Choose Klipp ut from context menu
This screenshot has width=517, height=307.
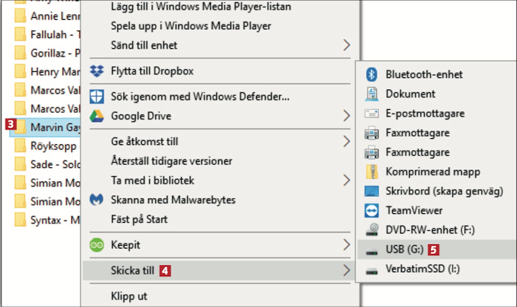click(x=129, y=296)
